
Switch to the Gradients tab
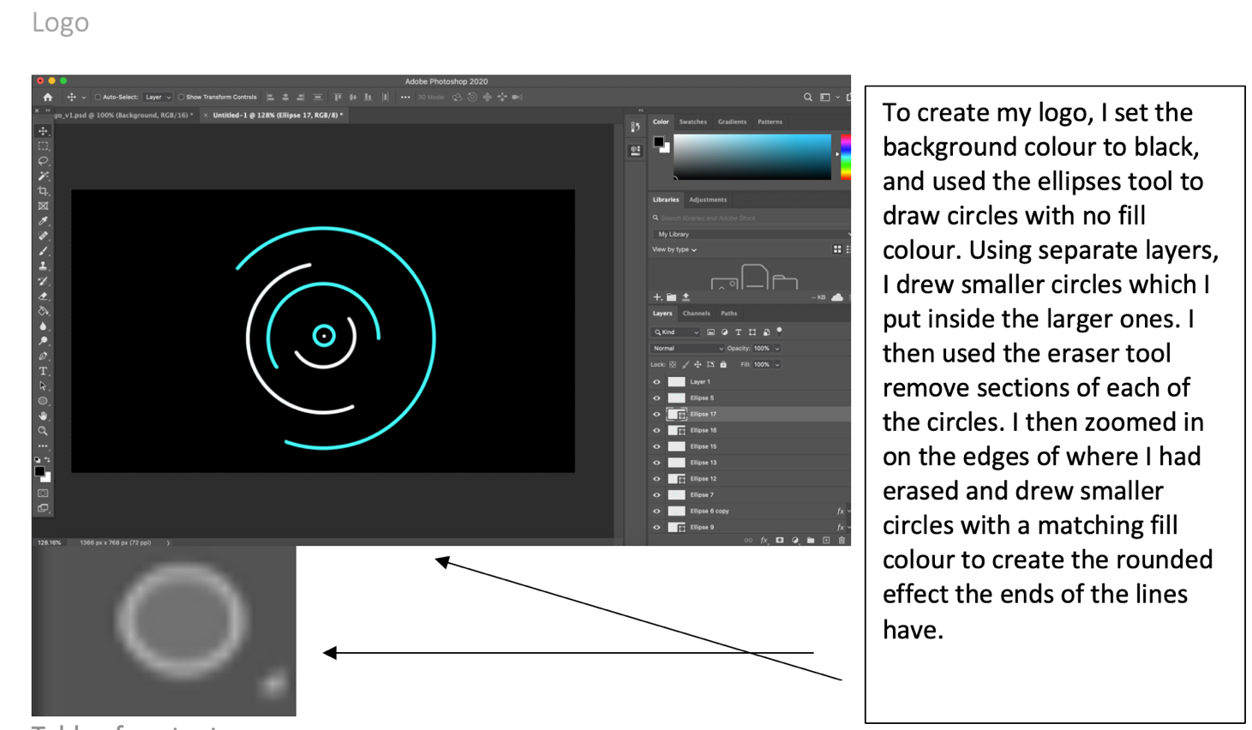pyautogui.click(x=732, y=123)
